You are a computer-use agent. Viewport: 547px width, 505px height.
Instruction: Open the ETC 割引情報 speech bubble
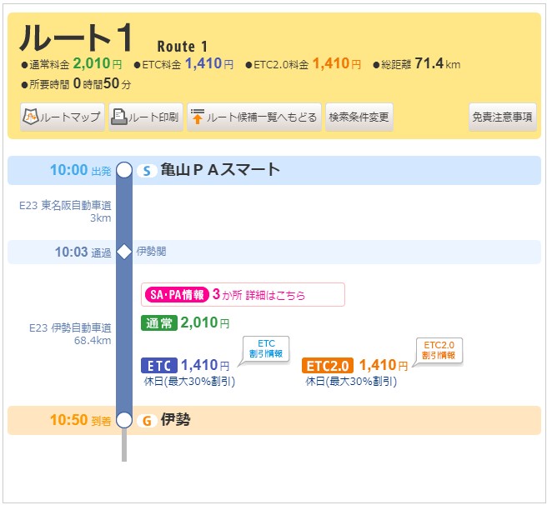coord(265,349)
